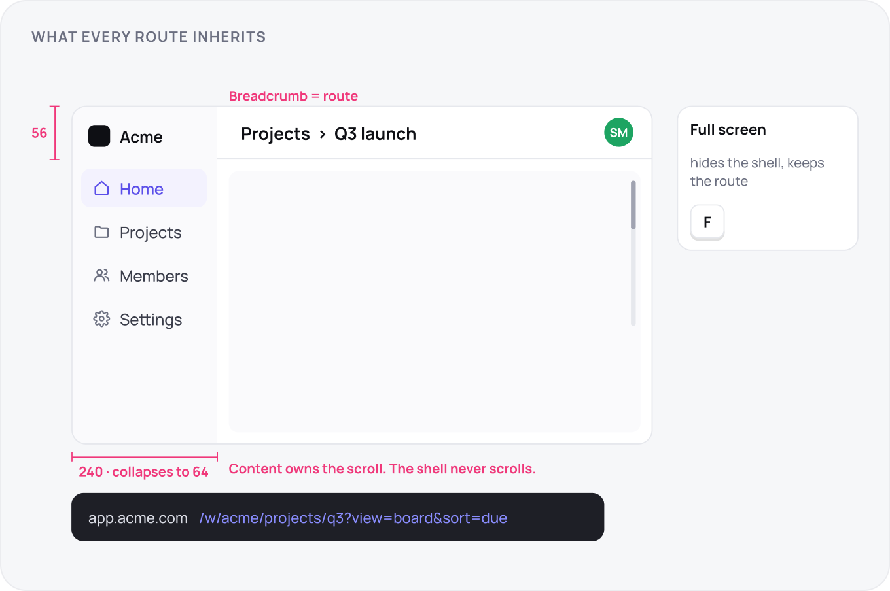Click the Home house icon in sidebar
This screenshot has height=591, width=890.
[x=101, y=188]
